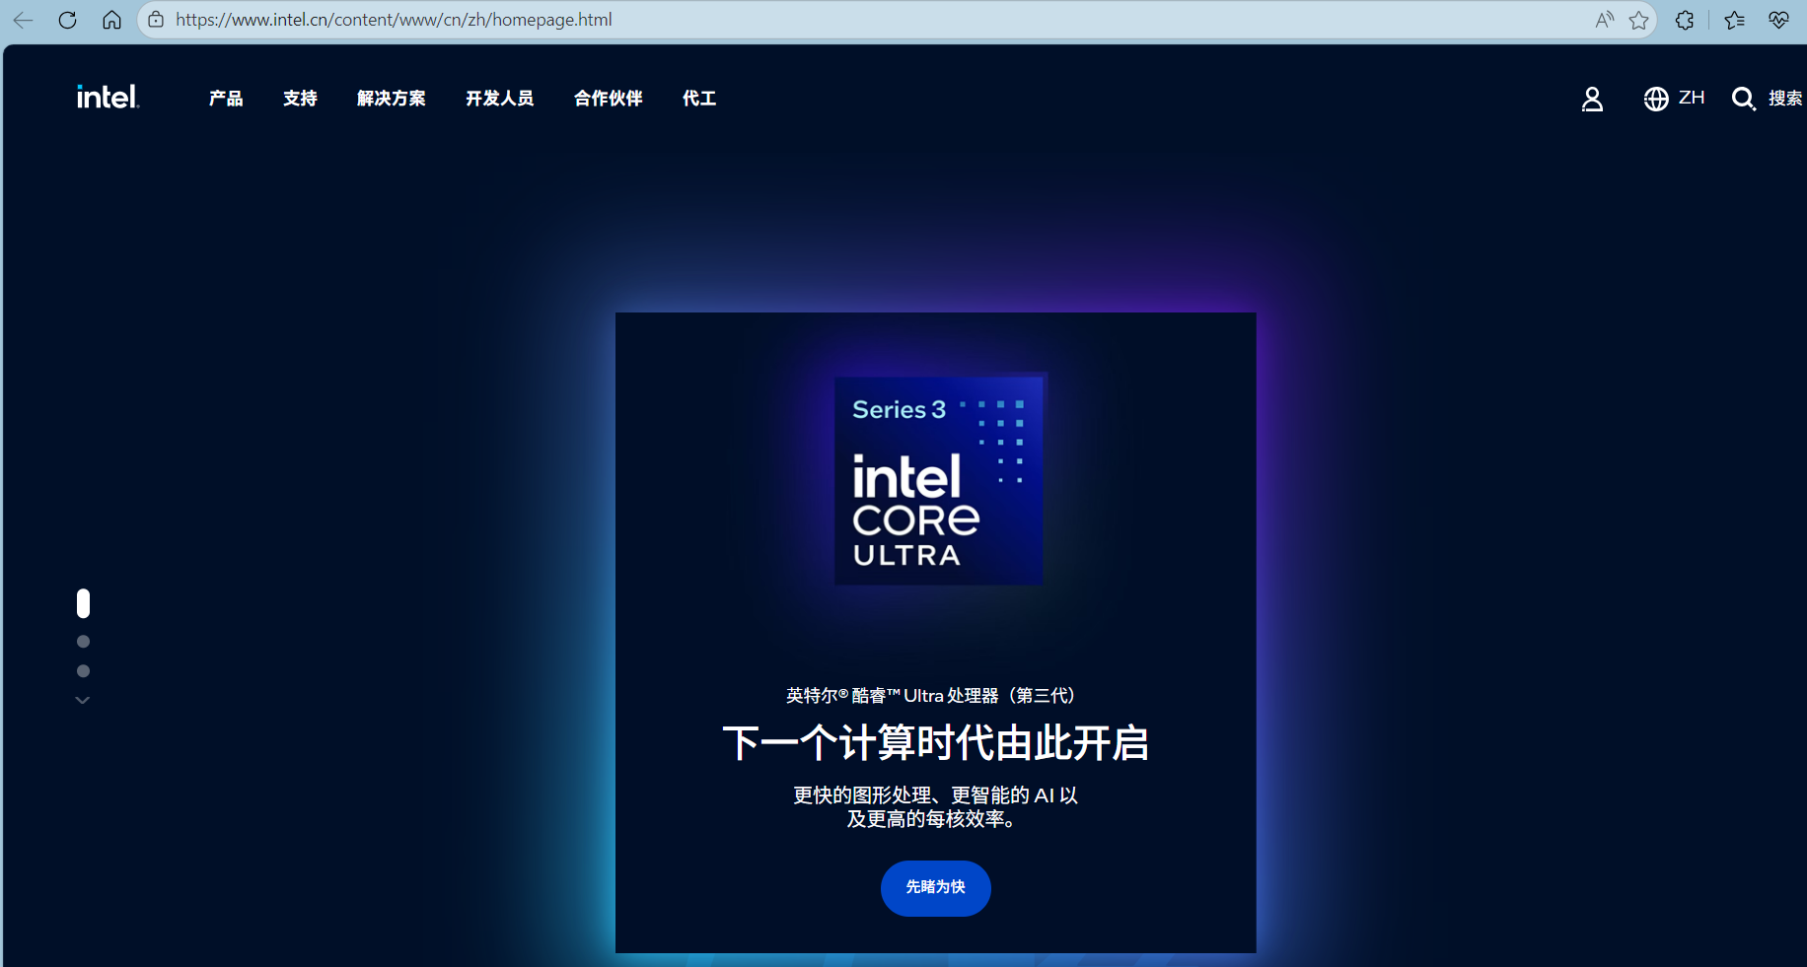The height and width of the screenshot is (967, 1807).
Task: Open the favorites list icon
Action: 1735,20
